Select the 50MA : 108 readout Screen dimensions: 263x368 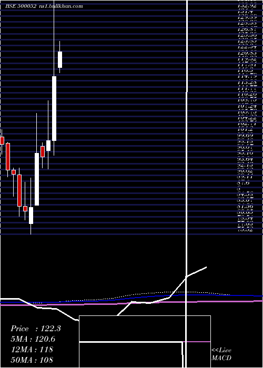click(32, 360)
